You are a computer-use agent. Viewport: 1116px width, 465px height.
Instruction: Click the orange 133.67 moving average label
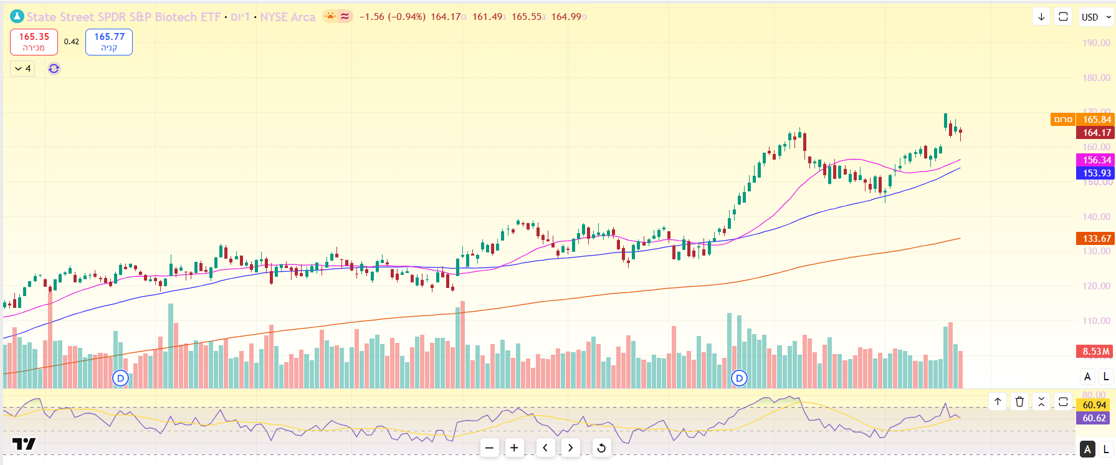coord(1096,239)
